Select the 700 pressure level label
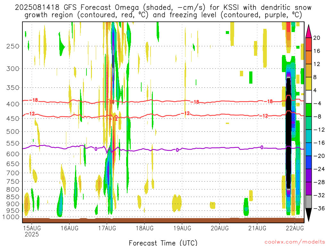328x246 pixels. [x=13, y=173]
